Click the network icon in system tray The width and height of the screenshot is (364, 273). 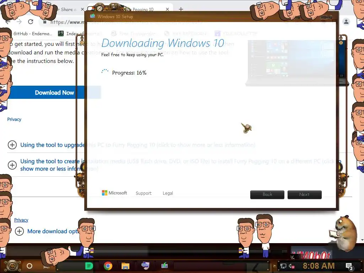click(283, 266)
